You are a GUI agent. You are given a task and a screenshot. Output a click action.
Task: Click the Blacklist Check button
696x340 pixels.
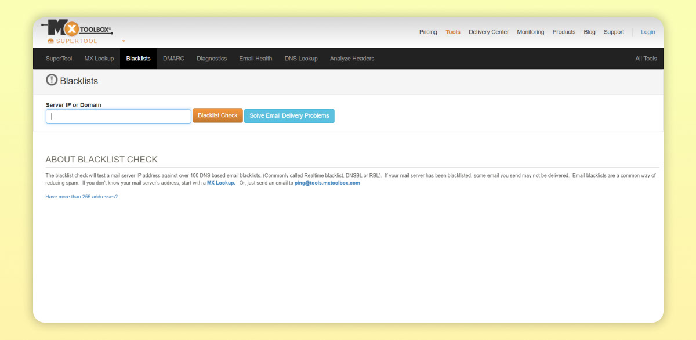[217, 115]
